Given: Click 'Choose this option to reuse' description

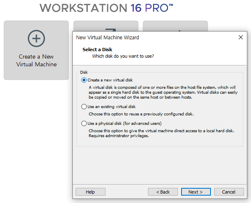Looking at the screenshot, I should [x=141, y=114].
